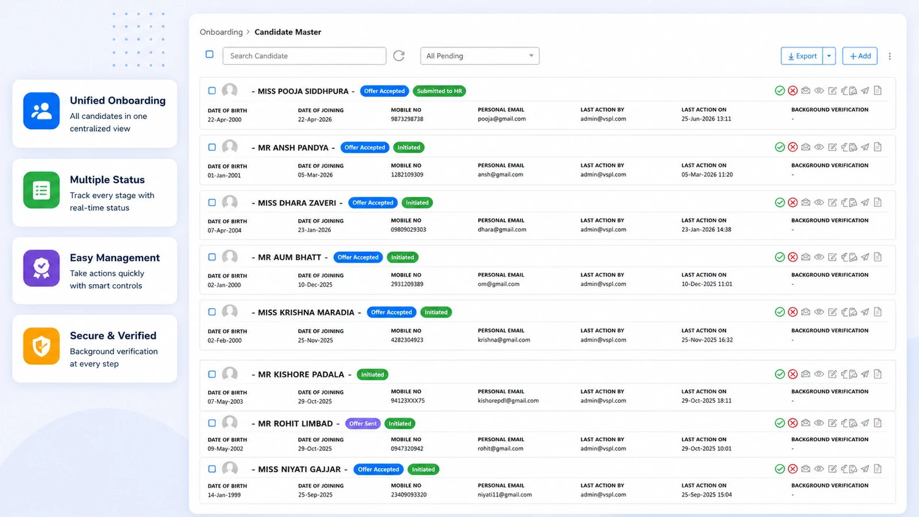Image resolution: width=919 pixels, height=517 pixels.
Task: Click Initiated badge beside Kishore Padala
Action: [372, 375]
